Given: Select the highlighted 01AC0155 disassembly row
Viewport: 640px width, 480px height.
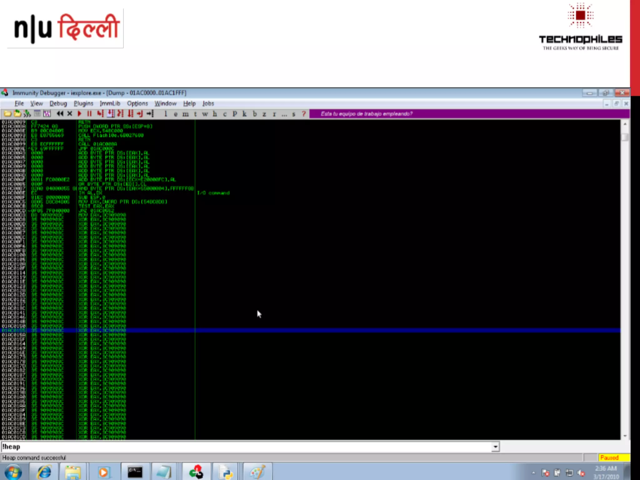Looking at the screenshot, I should (94, 330).
